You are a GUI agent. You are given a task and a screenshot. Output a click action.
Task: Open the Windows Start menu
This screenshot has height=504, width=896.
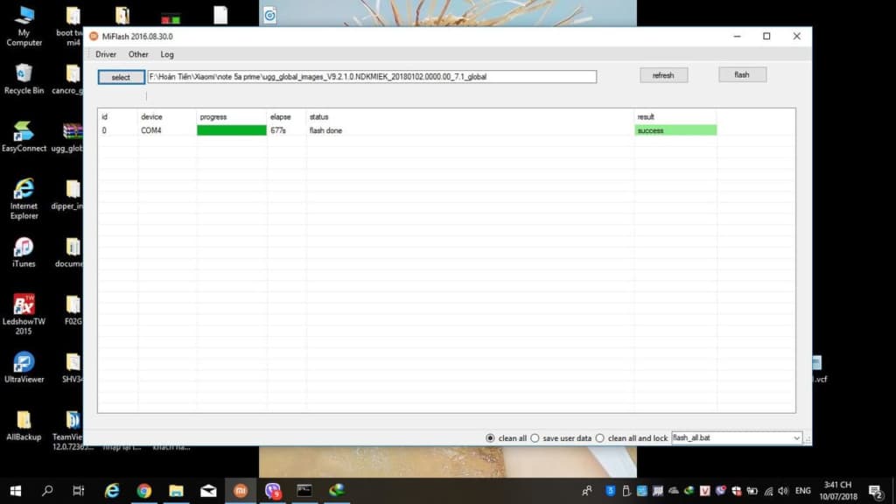(x=16, y=491)
